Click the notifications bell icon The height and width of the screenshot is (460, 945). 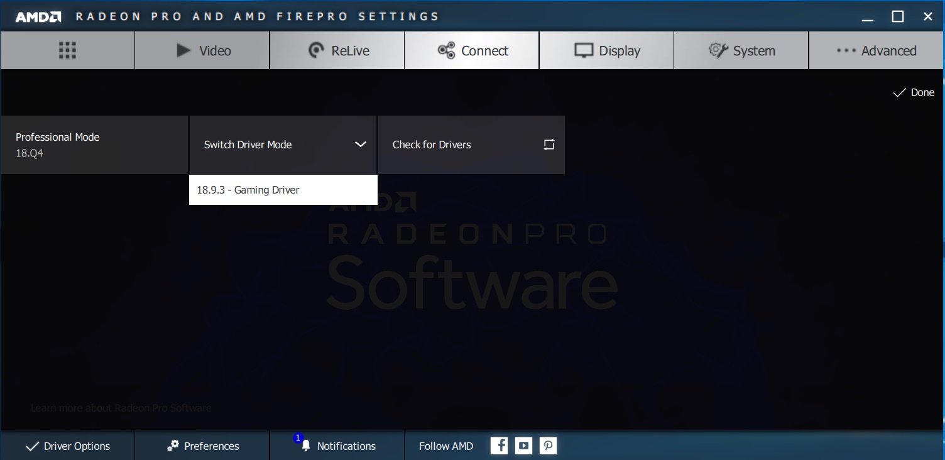[306, 446]
